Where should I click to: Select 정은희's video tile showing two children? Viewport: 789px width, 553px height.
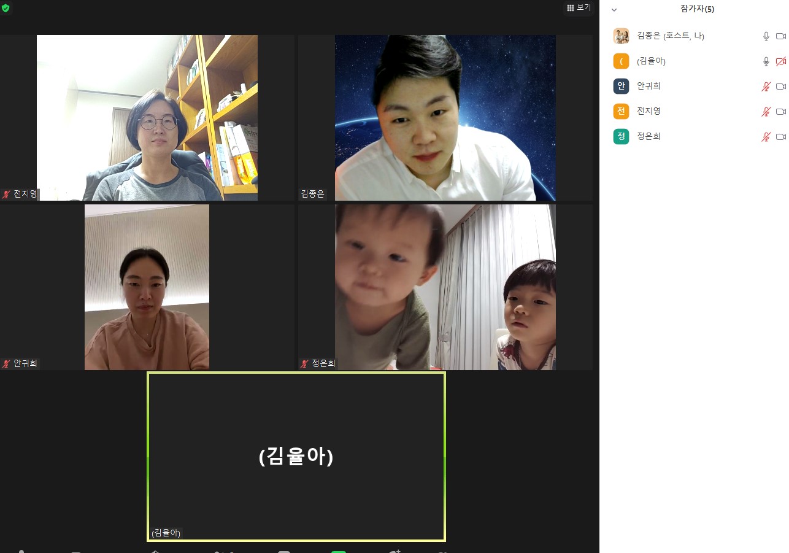click(x=445, y=287)
